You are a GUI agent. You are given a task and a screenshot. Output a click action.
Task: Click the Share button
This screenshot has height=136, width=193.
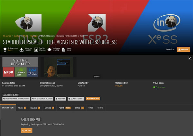tap(27, 131)
